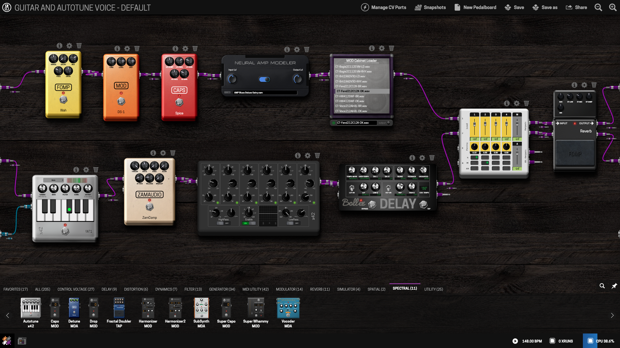Delete the DS-1 pedal with its trash icon
Viewport: 620px width, 348px height.
tap(137, 49)
